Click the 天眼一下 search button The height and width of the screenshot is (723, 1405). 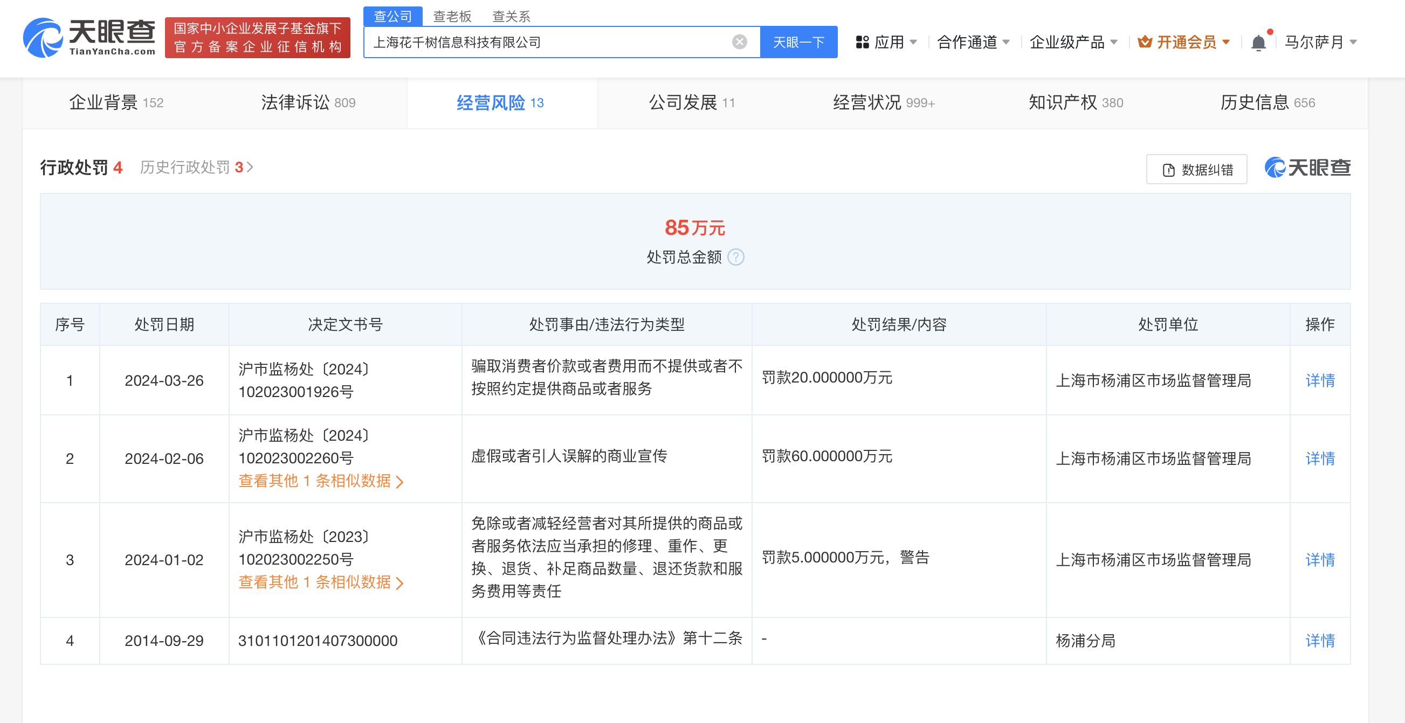coord(798,41)
